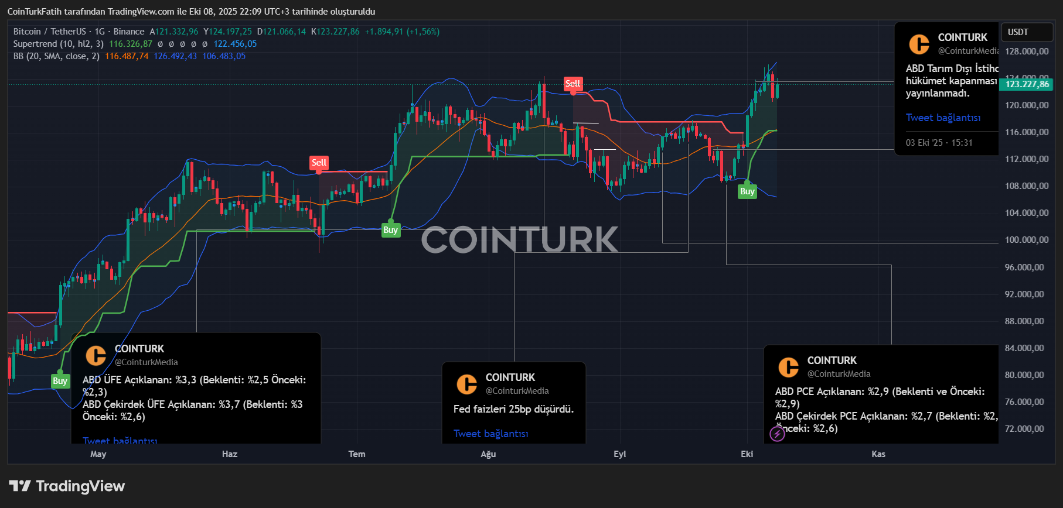The width and height of the screenshot is (1063, 508).
Task: Click the current price tag 123.227,86
Action: [1027, 84]
